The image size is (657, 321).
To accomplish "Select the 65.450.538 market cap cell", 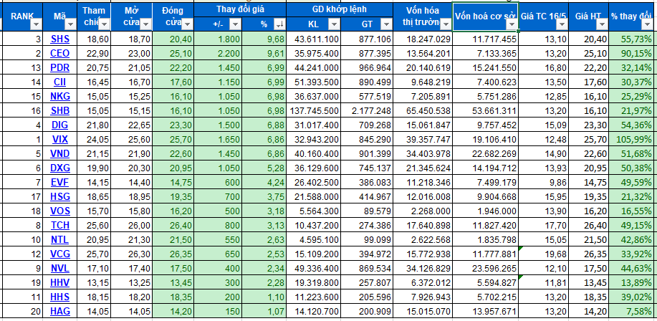I will (x=423, y=110).
